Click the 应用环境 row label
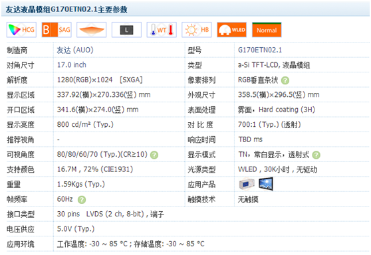The image size is (371, 255). pyautogui.click(x=21, y=244)
